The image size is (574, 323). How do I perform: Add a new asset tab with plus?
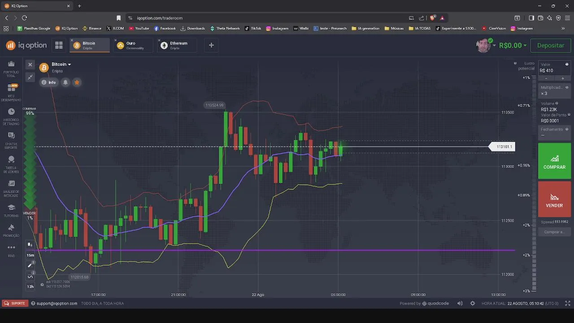tap(211, 45)
